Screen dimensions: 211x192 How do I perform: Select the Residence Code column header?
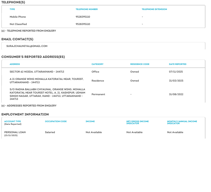140,64
